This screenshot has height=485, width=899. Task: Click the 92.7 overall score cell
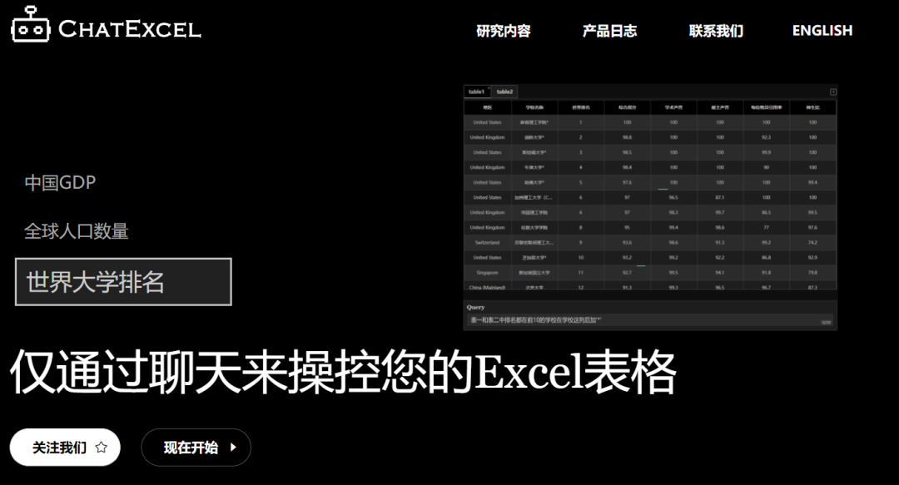point(628,272)
